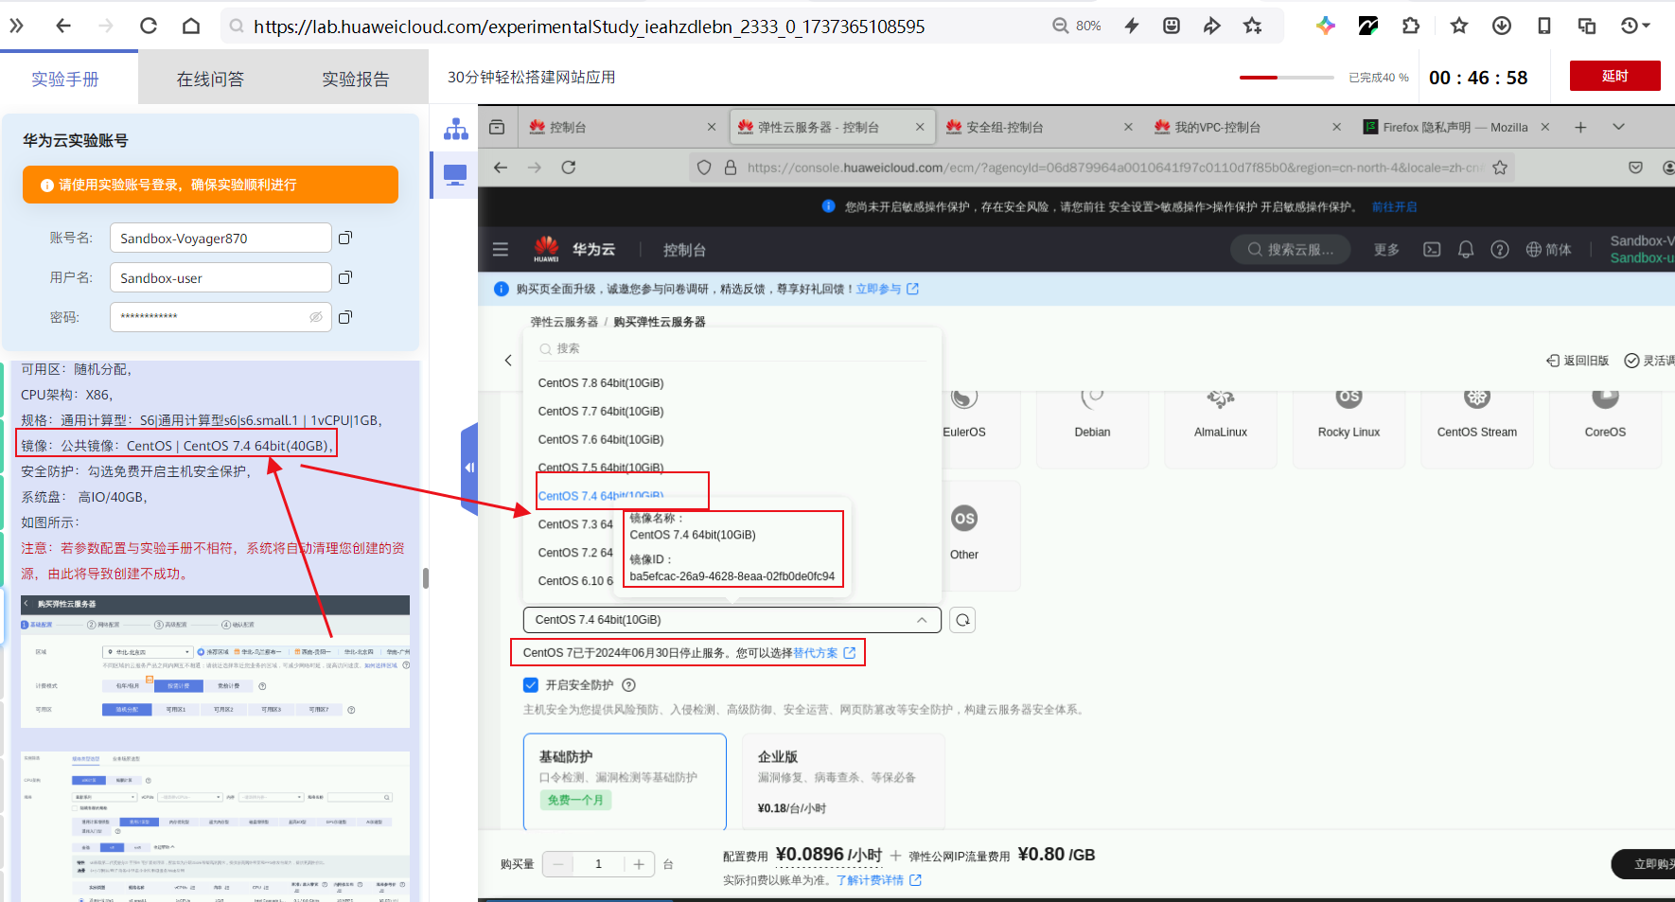Open the 替代方案 link

(x=823, y=653)
